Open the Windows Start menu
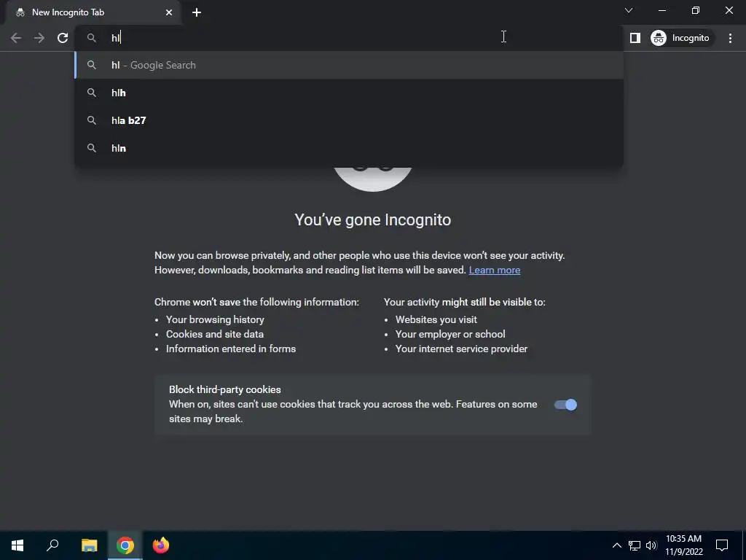 click(x=17, y=545)
